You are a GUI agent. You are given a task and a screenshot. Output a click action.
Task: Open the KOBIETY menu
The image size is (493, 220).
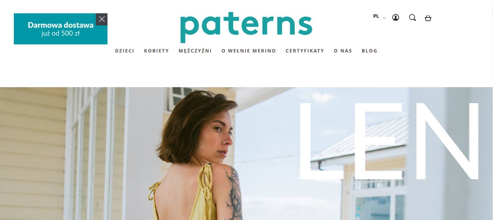pyautogui.click(x=156, y=51)
